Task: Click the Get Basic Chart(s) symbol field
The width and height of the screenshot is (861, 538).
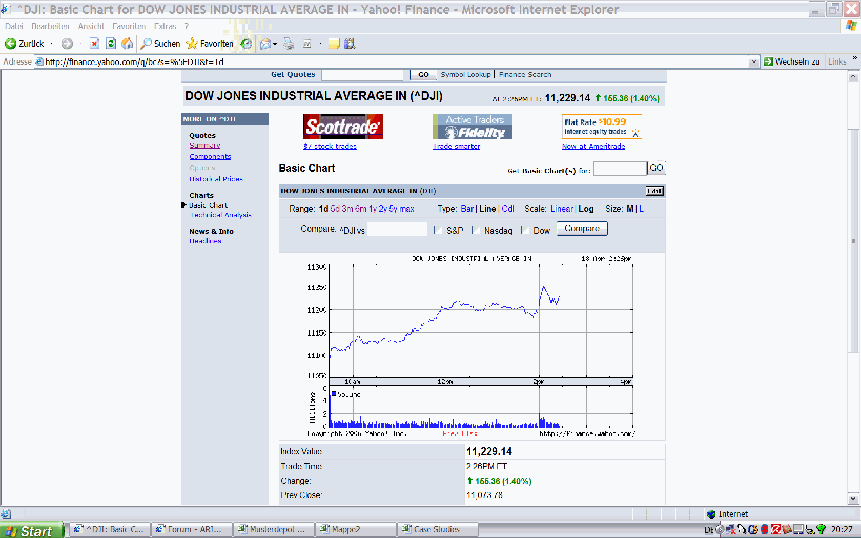Action: 620,169
